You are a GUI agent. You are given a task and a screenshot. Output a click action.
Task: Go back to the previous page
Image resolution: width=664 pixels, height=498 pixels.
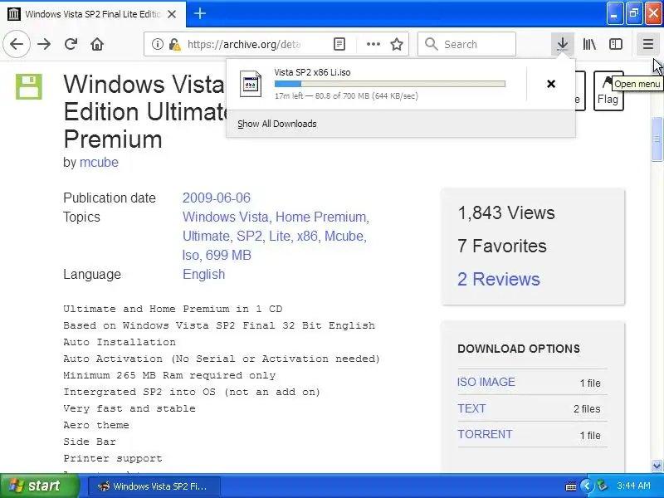tap(17, 44)
